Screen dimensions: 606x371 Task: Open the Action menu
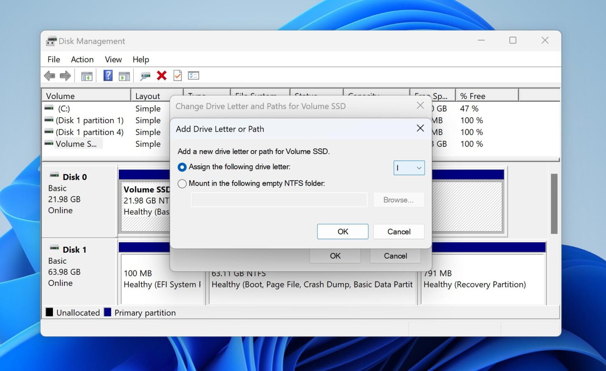click(x=82, y=59)
